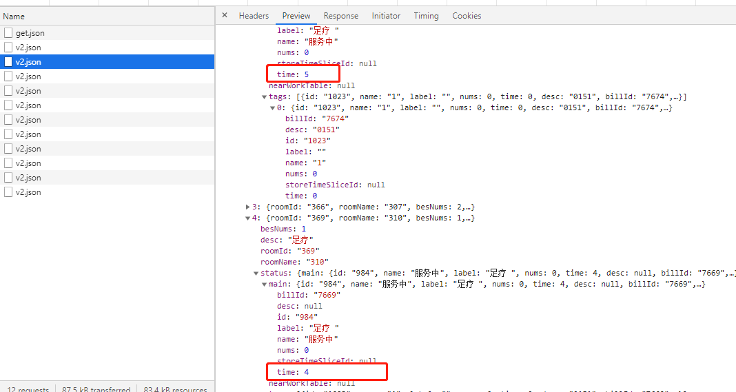The image size is (736, 392).
Task: Collapse the tags array node
Action: pos(264,97)
